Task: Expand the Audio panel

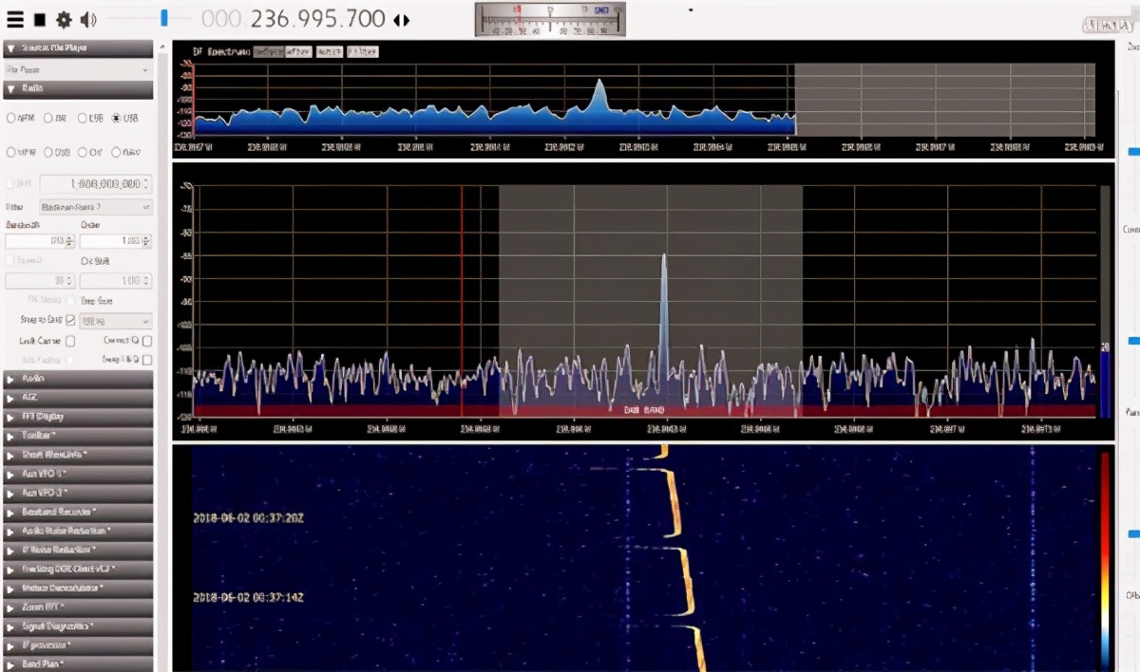Action: click(78, 378)
